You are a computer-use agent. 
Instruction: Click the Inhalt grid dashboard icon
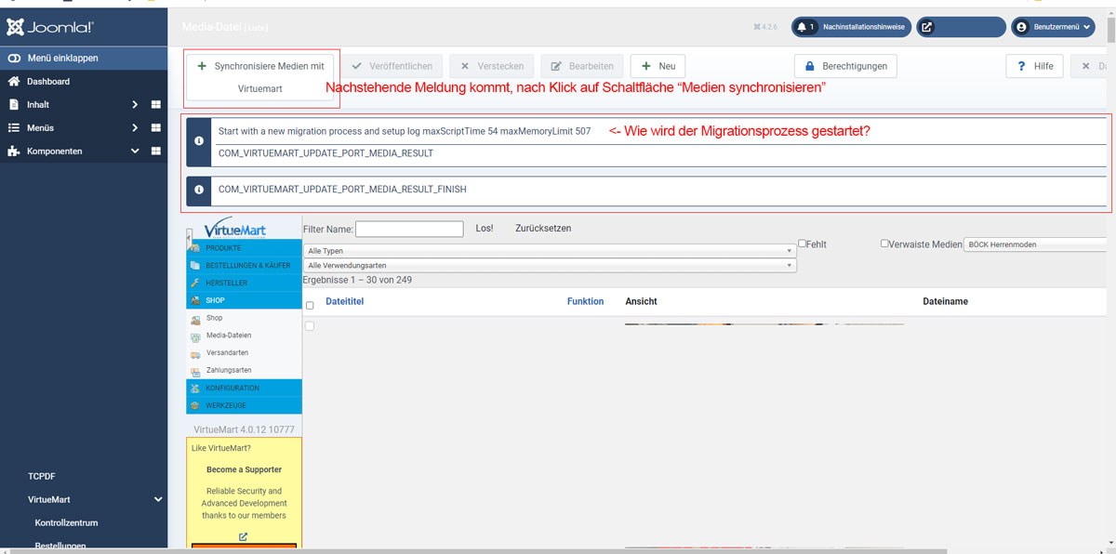(155, 105)
